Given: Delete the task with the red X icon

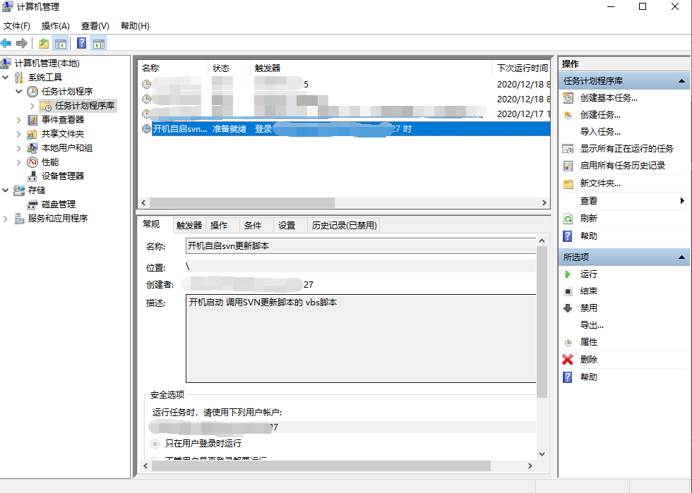Looking at the screenshot, I should (568, 358).
